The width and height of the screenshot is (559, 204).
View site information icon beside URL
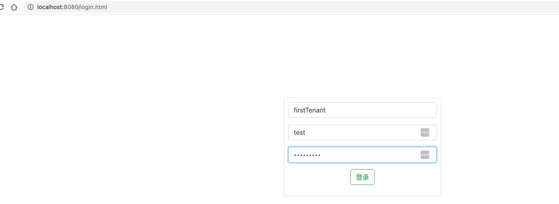pyautogui.click(x=30, y=7)
